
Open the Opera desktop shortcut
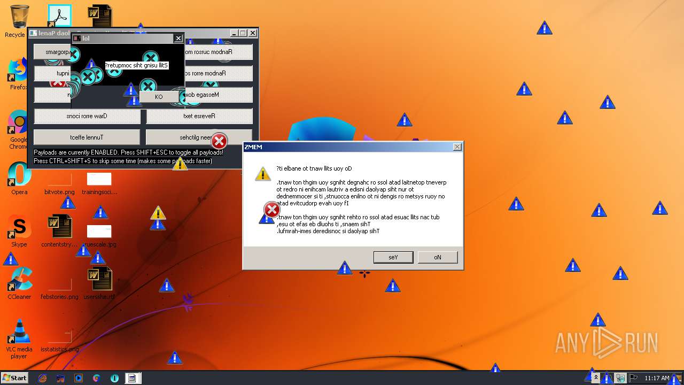pos(19,178)
